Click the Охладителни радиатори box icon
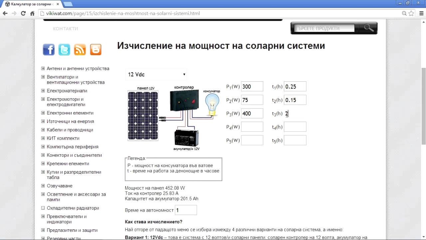 (43, 208)
